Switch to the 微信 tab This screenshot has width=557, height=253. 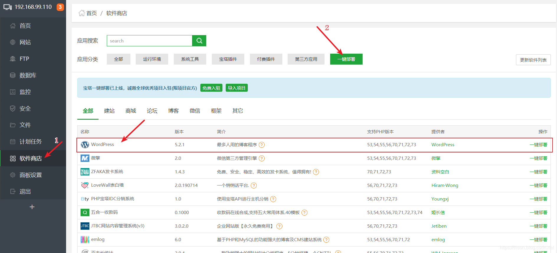195,111
